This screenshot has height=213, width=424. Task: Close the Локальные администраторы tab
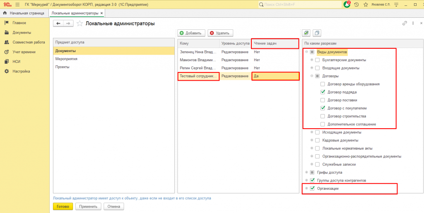point(102,13)
